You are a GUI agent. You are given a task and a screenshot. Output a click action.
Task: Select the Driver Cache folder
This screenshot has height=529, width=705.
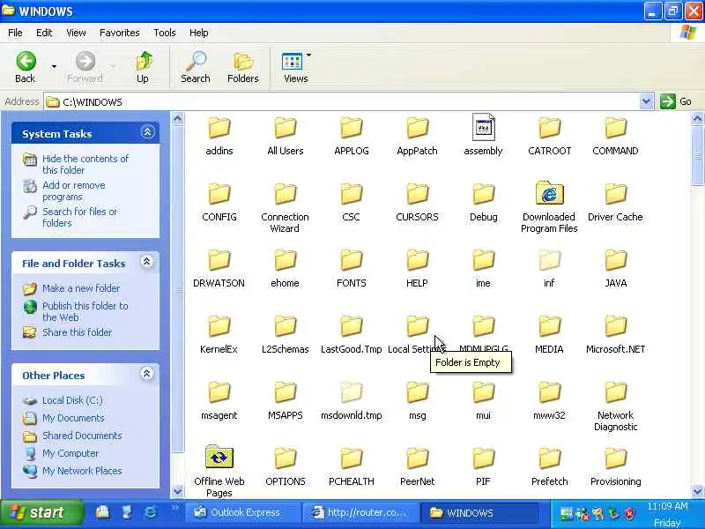point(615,194)
